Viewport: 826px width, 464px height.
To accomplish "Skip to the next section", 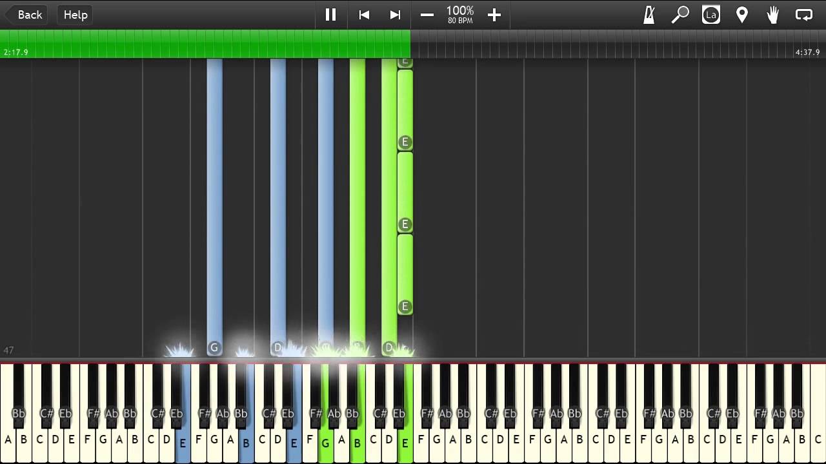I will (x=395, y=15).
